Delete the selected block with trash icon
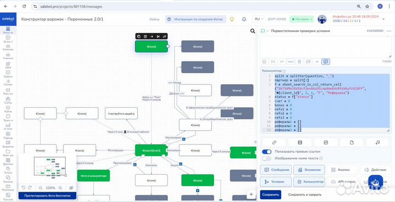 (145, 37)
